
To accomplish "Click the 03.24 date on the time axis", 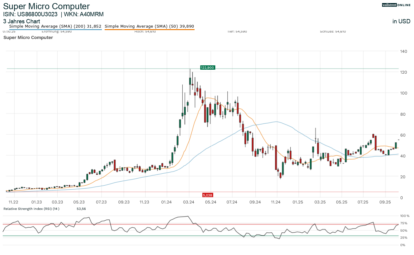I will point(189,202).
